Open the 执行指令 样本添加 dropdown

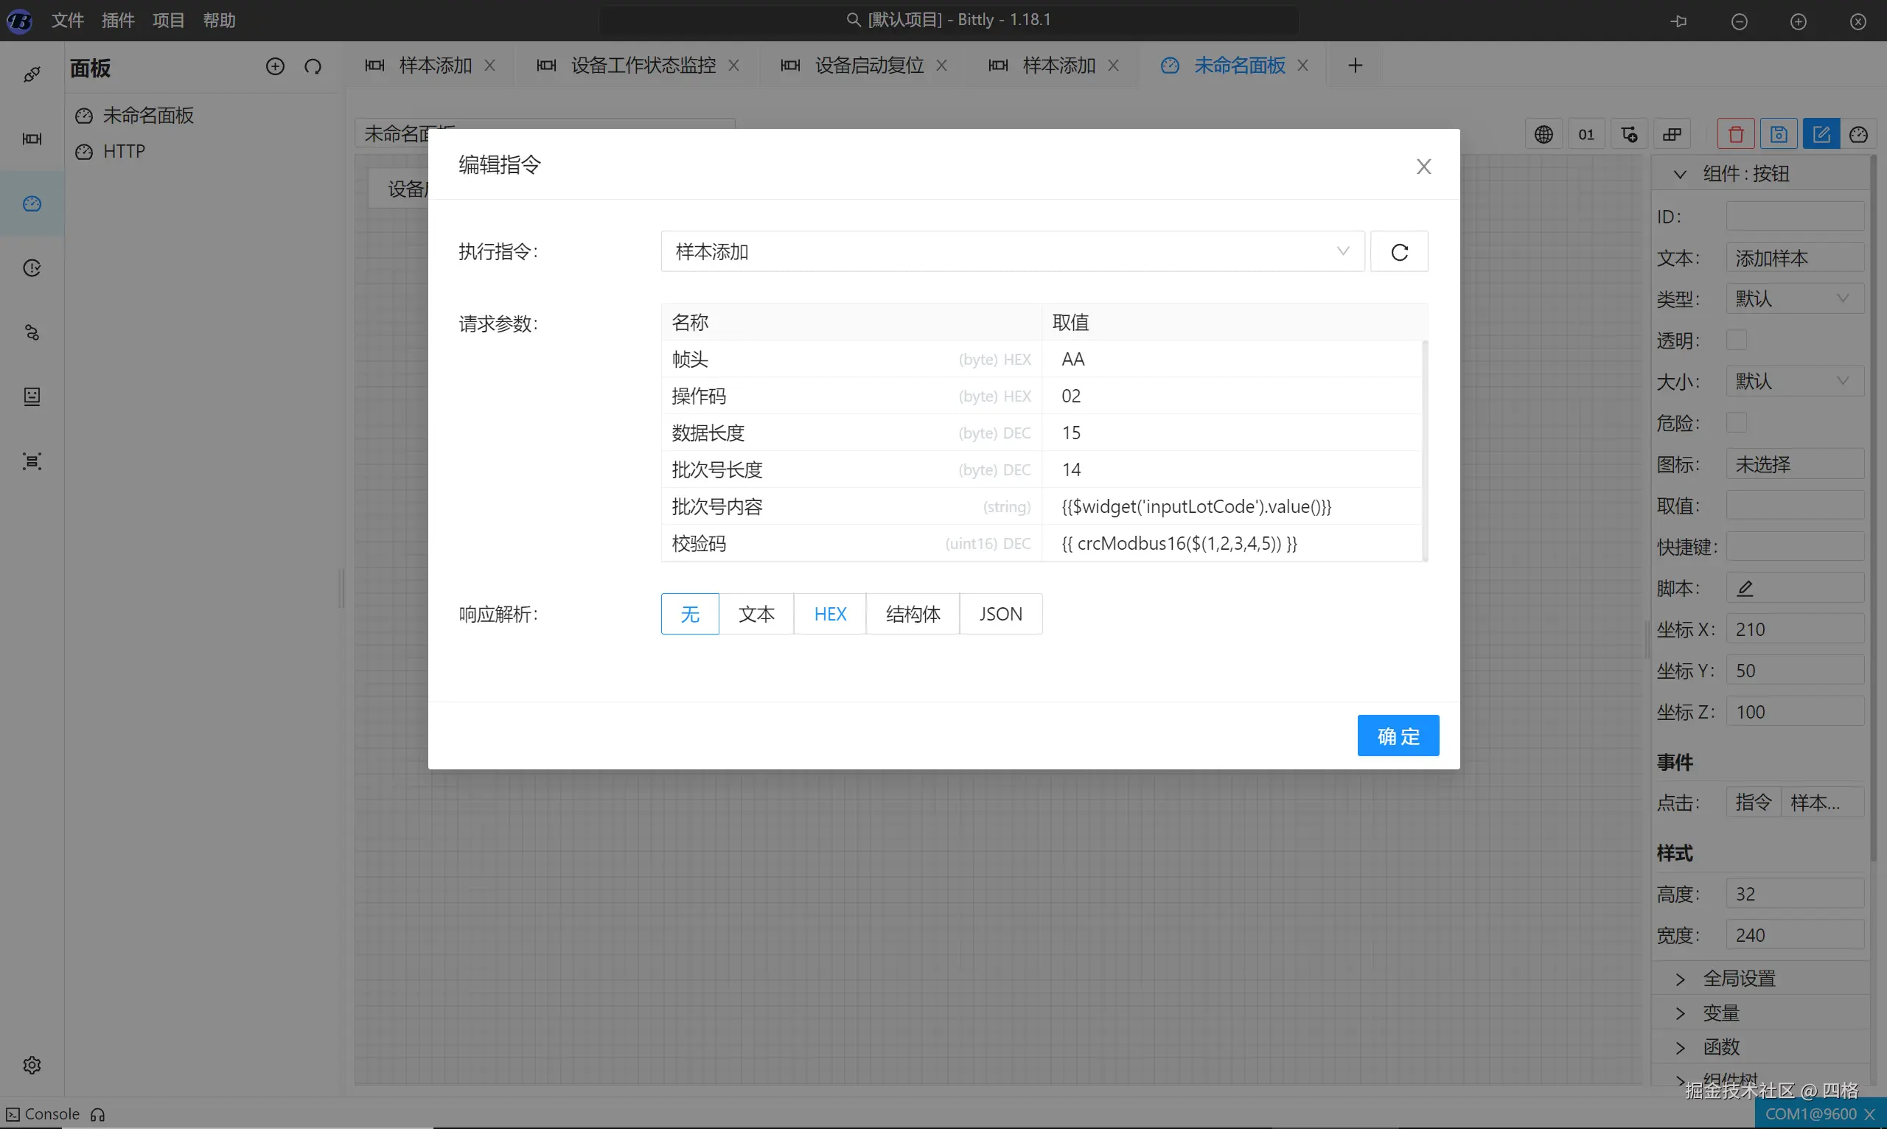(1012, 252)
